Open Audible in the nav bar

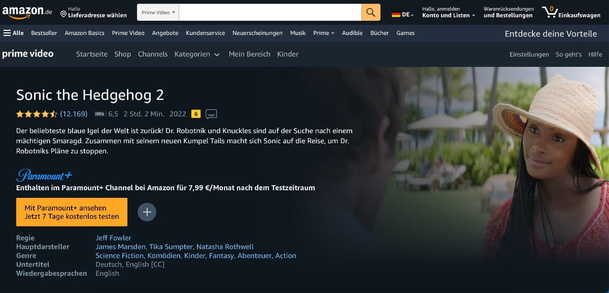click(x=352, y=33)
